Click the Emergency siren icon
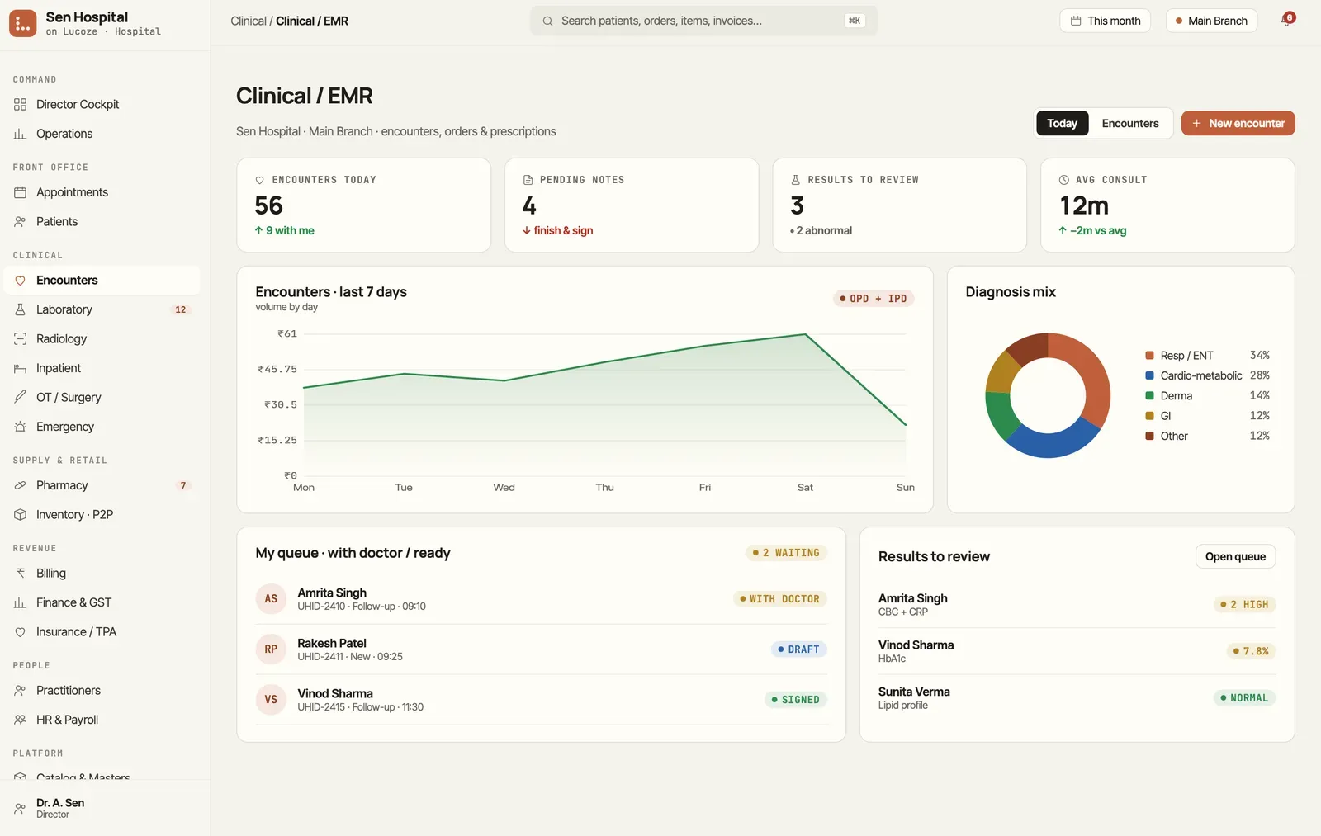 coord(20,427)
